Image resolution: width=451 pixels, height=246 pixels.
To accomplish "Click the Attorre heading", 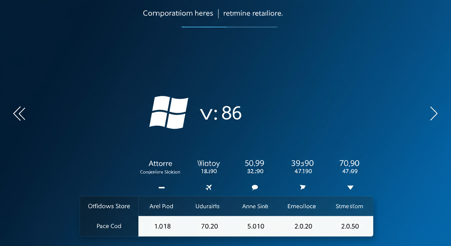I will 160,163.
